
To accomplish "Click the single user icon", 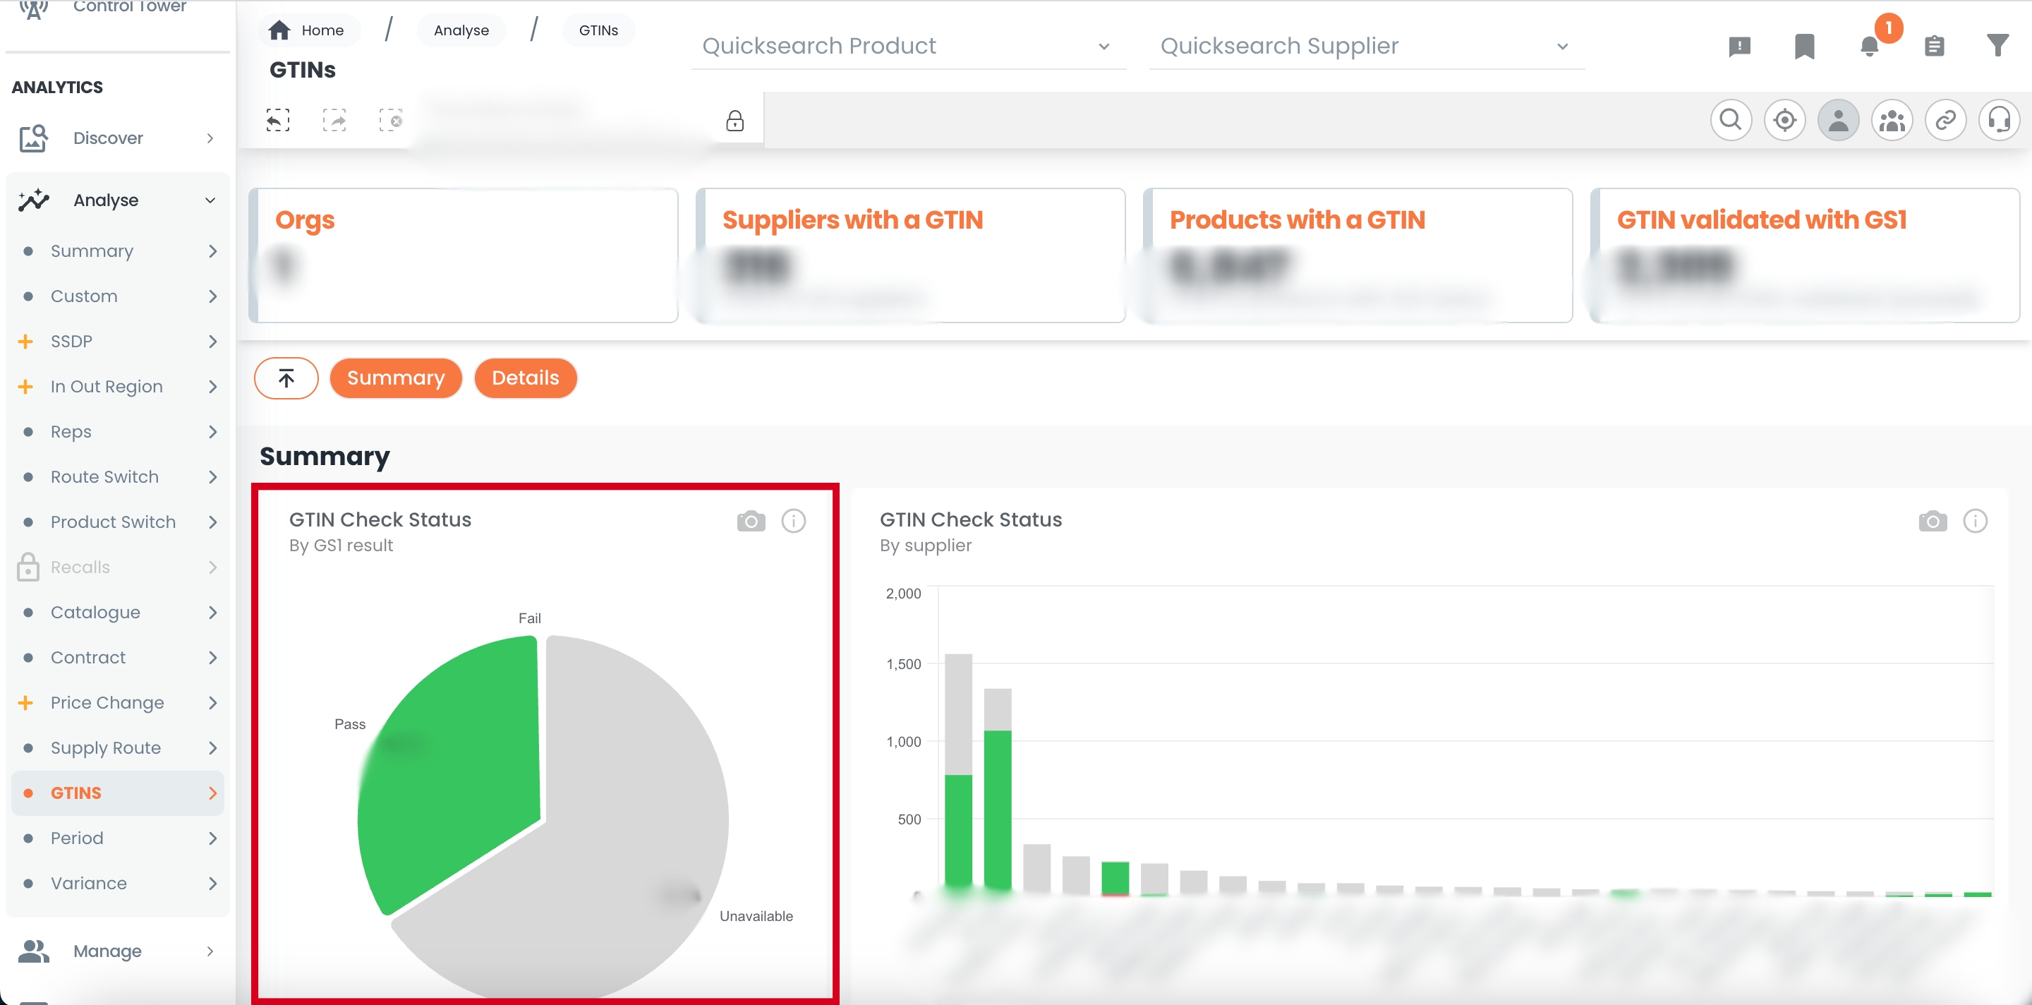I will (1838, 120).
